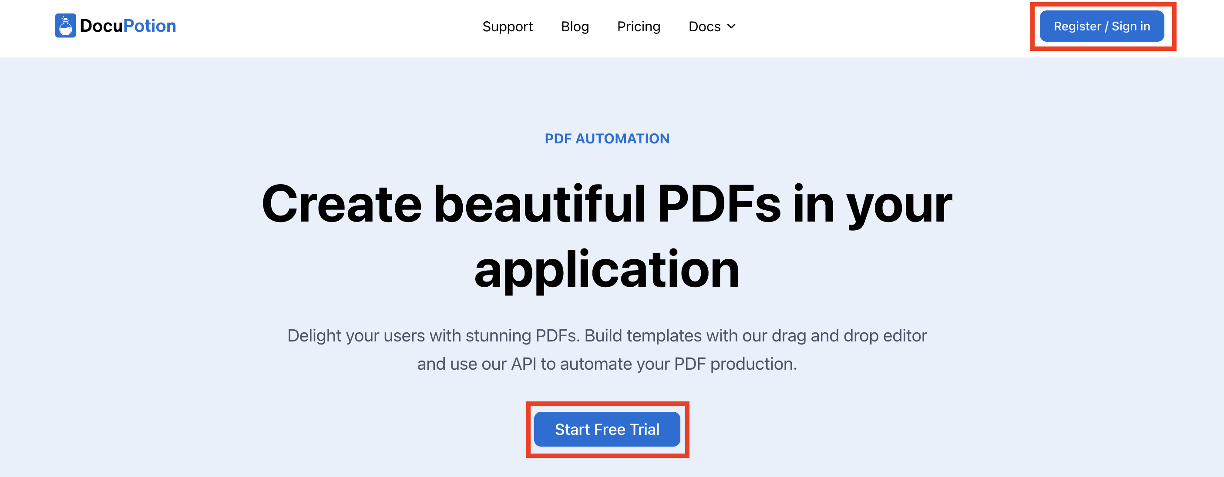Click the word "Trial" on the hero button
Screen dimensions: 1224x477
tap(644, 429)
